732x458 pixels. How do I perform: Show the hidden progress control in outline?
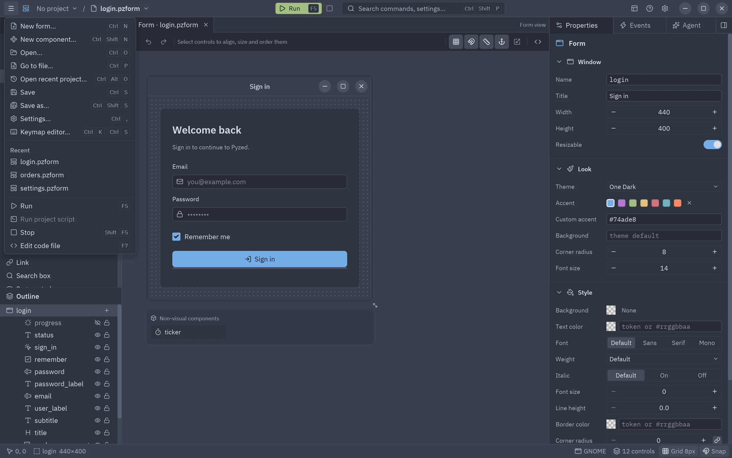click(x=97, y=323)
